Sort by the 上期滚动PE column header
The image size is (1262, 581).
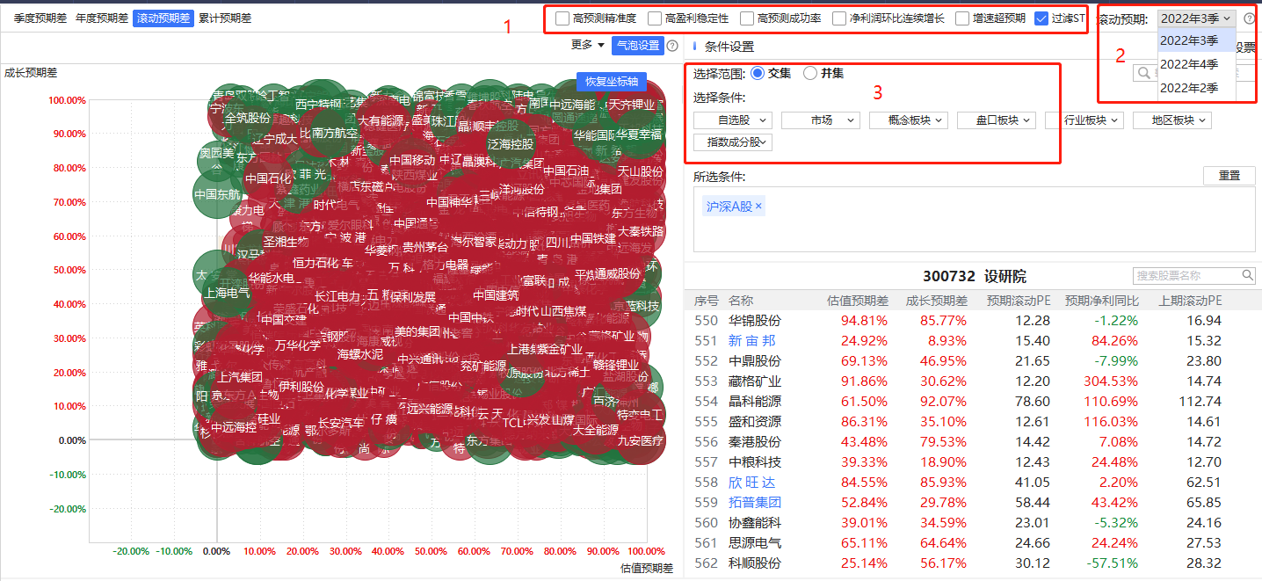[1190, 301]
